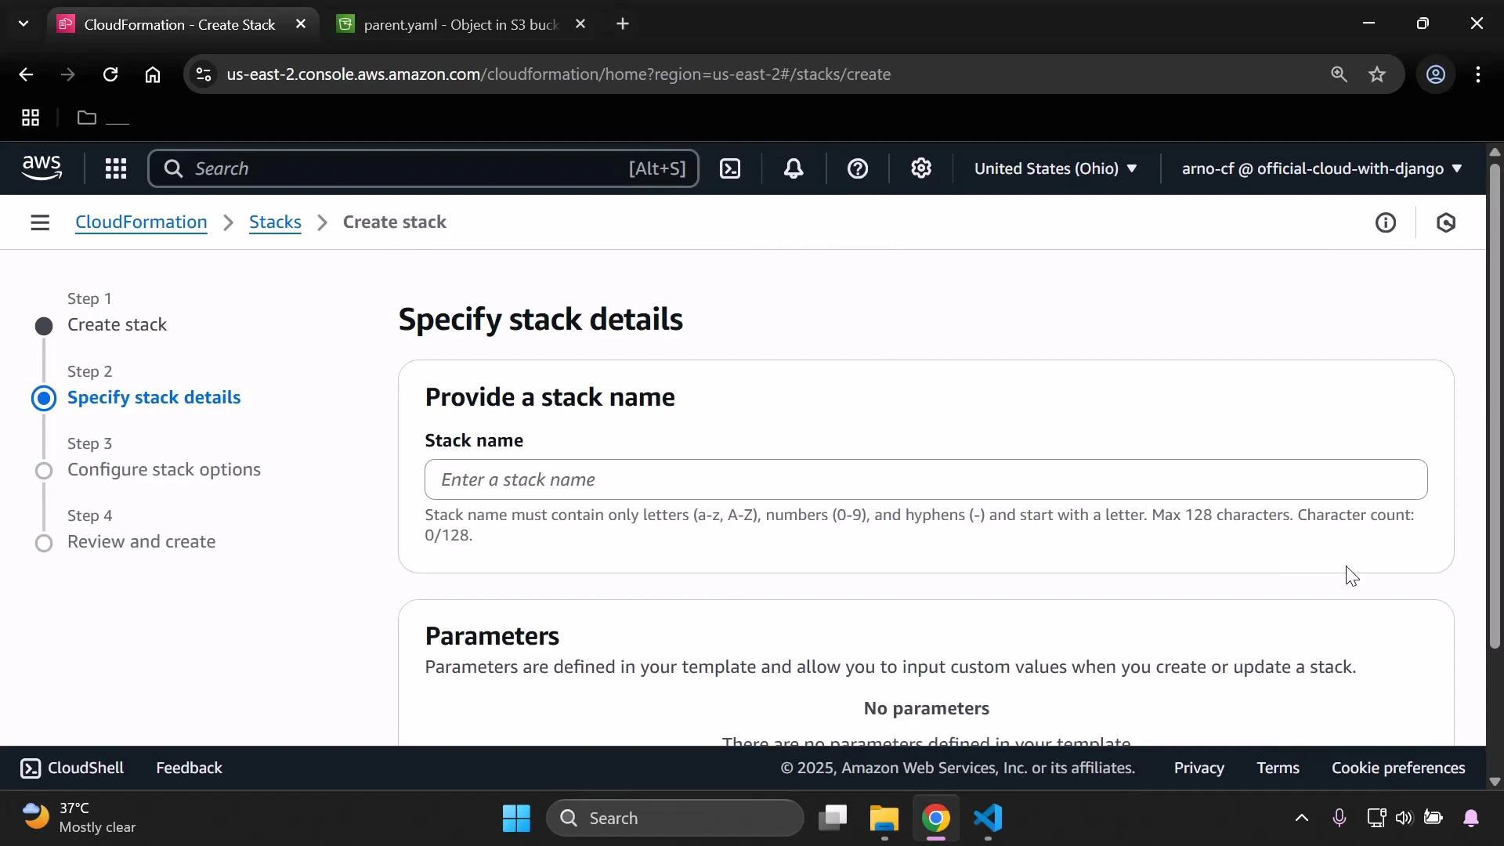The image size is (1504, 846).
Task: Select the Step 3 Configure stack options circle
Action: point(45,471)
